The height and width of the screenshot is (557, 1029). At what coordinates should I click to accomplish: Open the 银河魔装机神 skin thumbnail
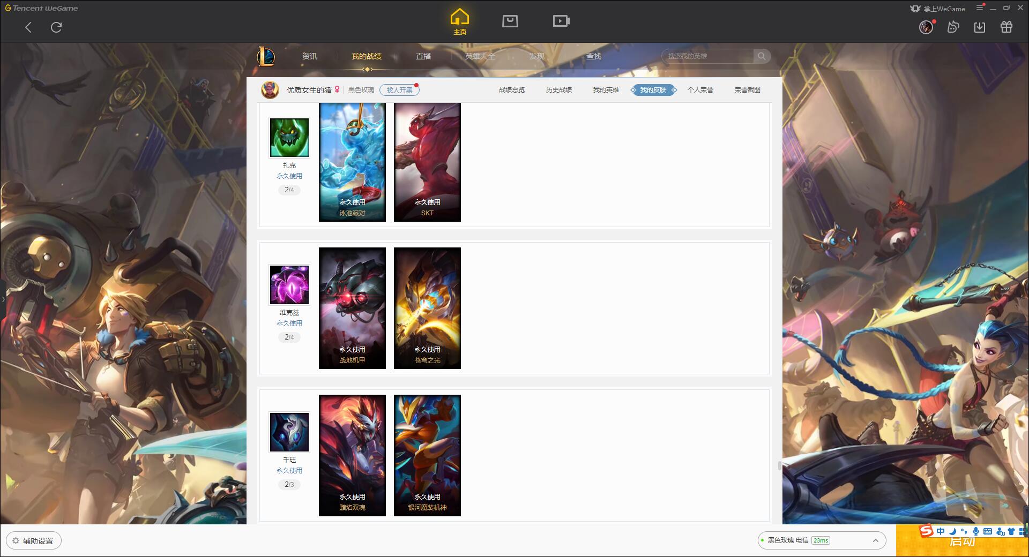427,455
